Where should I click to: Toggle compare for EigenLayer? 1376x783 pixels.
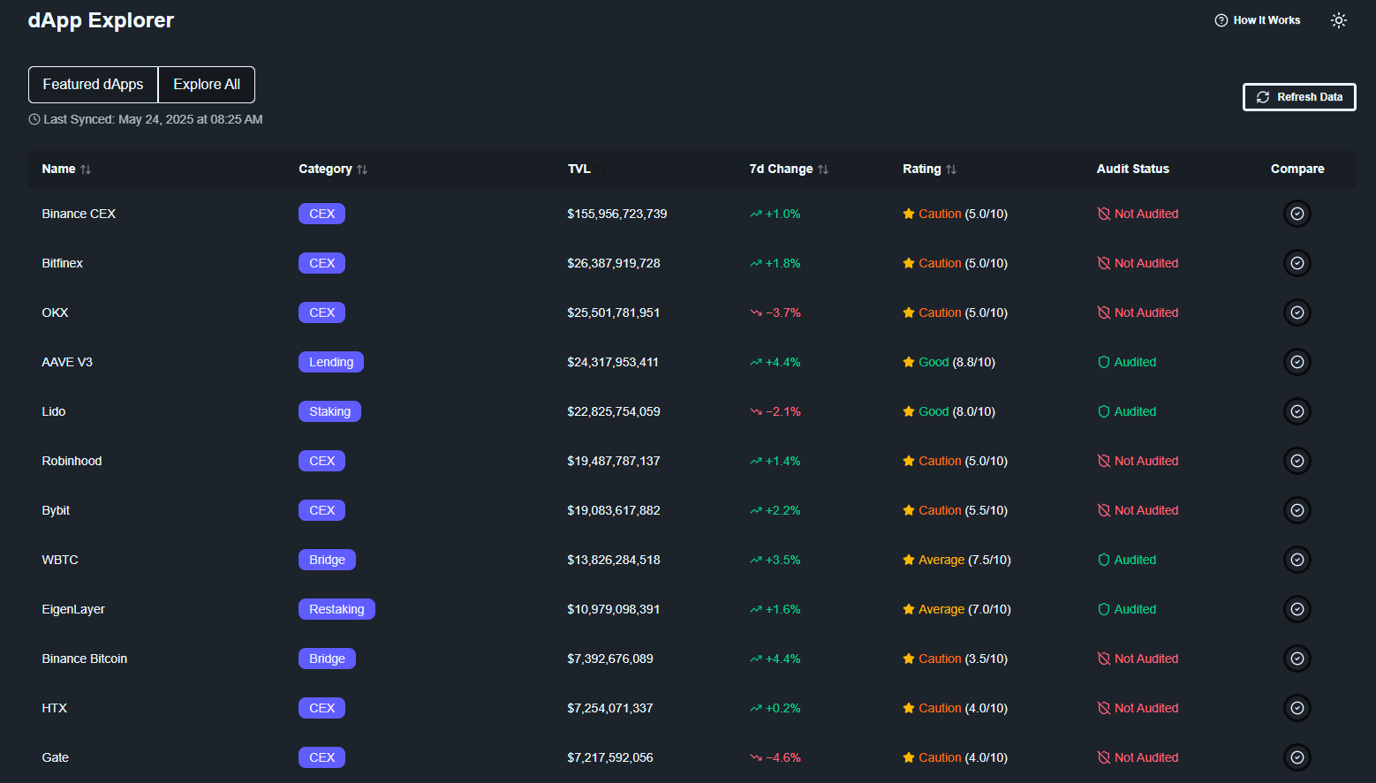click(x=1297, y=609)
